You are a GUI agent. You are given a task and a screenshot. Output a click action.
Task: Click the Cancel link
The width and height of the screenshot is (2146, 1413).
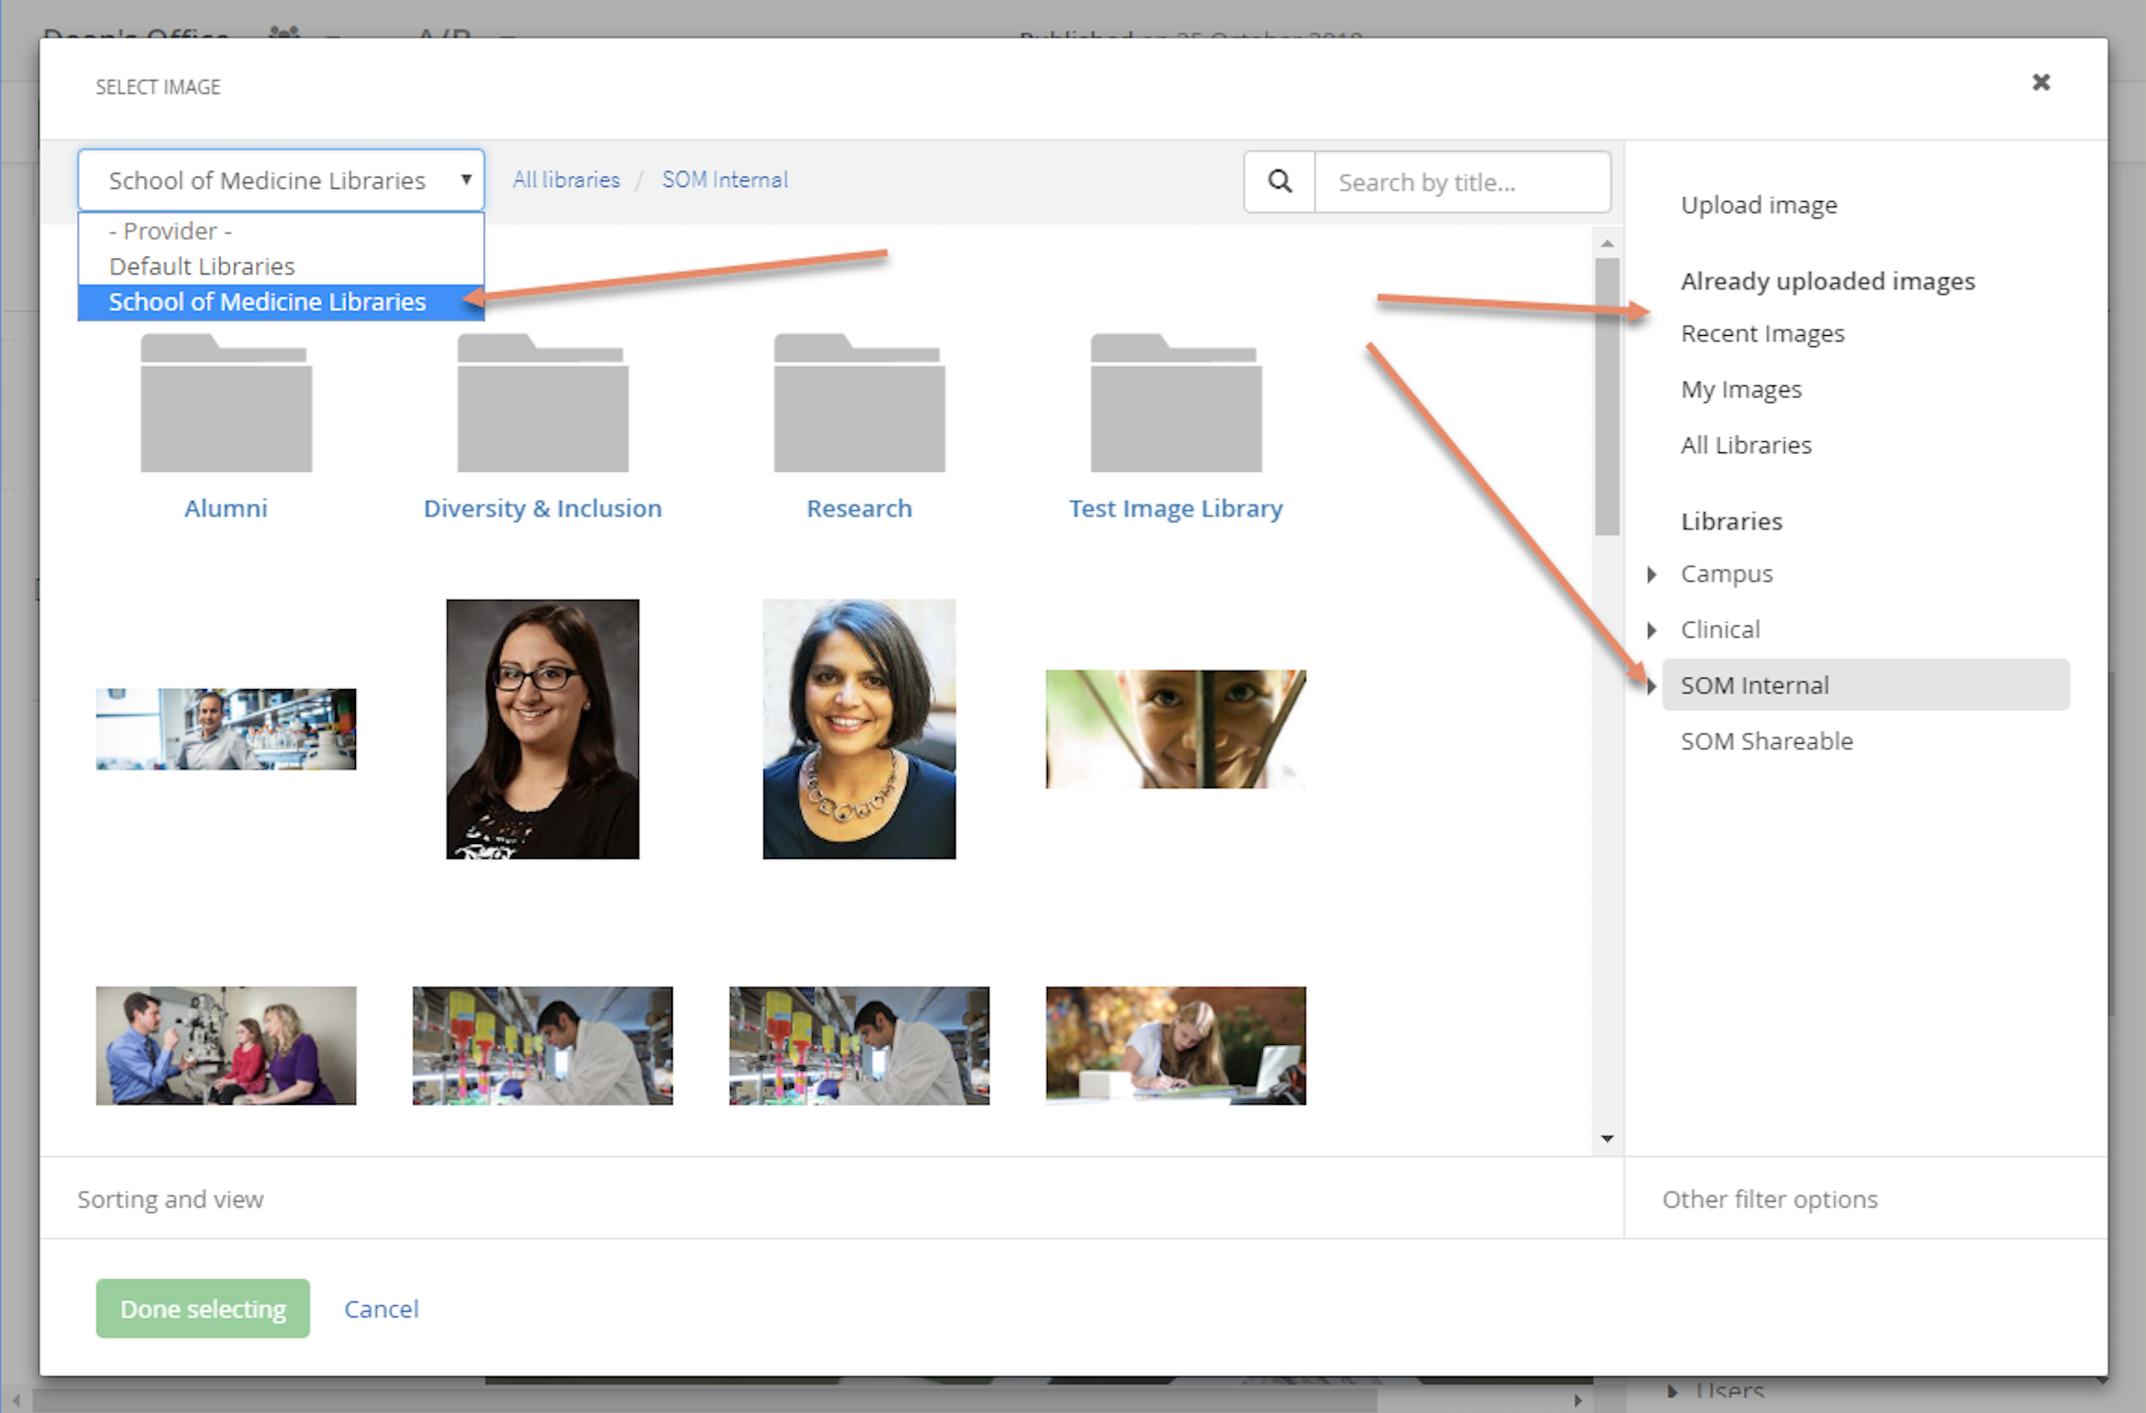click(x=380, y=1309)
